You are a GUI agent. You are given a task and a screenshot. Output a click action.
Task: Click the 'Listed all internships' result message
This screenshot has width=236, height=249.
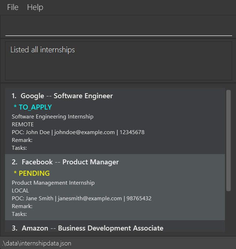43,50
